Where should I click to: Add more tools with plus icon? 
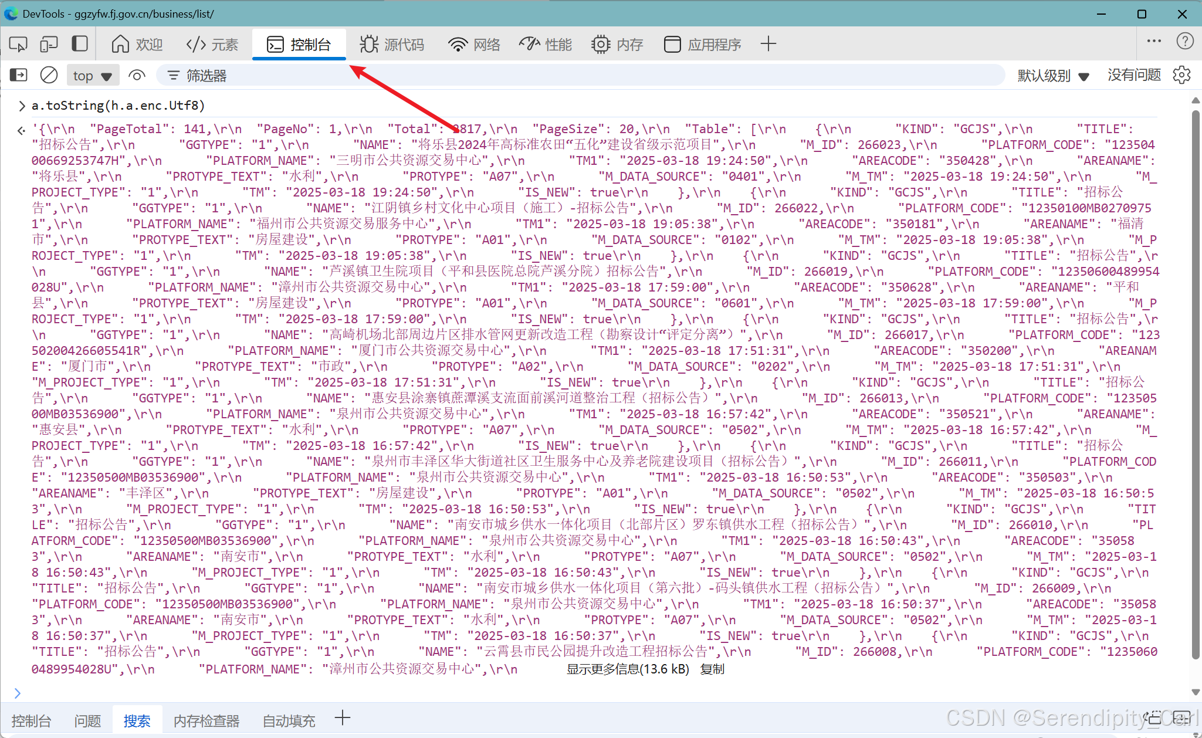coord(768,44)
